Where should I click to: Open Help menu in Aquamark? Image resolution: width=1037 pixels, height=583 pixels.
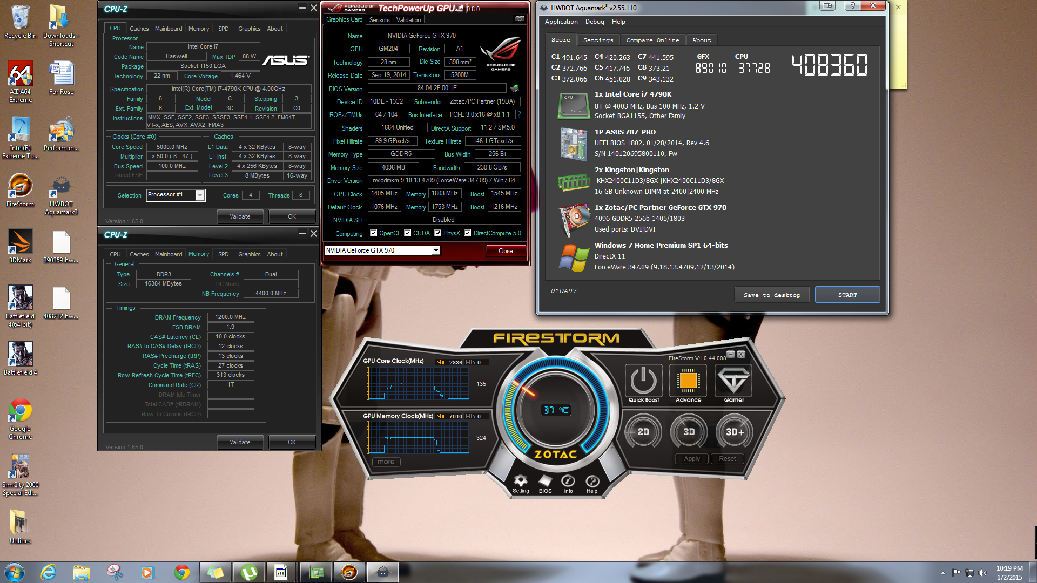(x=618, y=22)
